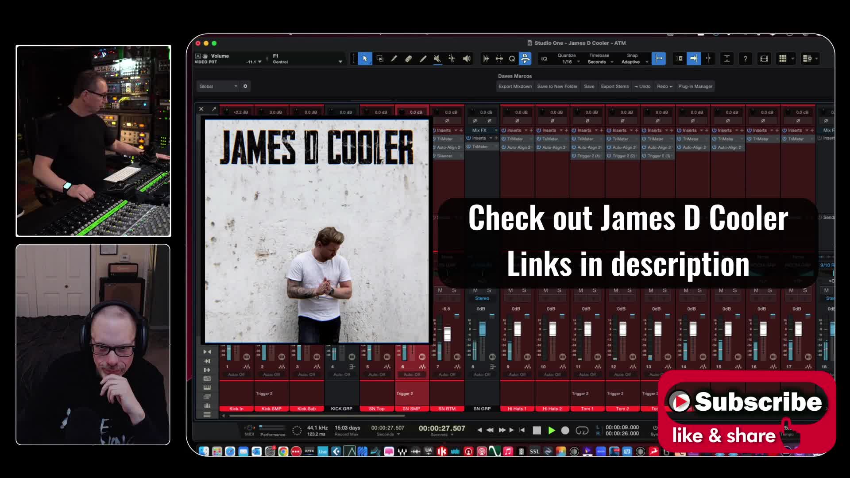Click Save to New Folder button
Image resolution: width=850 pixels, height=478 pixels.
(x=557, y=87)
